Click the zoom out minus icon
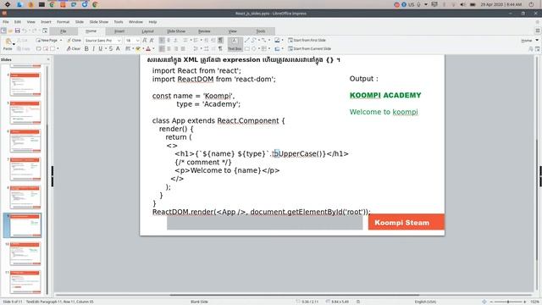The width and height of the screenshot is (542, 305). point(491,302)
